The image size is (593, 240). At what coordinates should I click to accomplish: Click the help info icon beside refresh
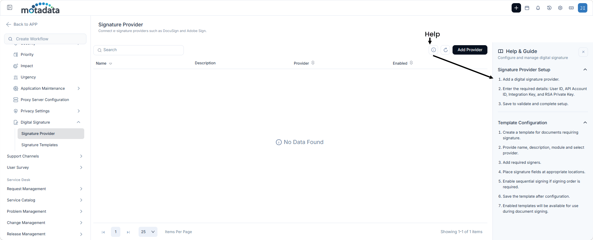pyautogui.click(x=433, y=50)
